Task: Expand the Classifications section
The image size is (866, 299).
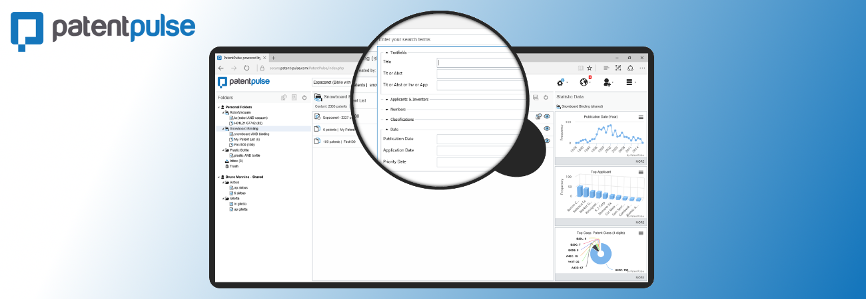Action: 400,119
